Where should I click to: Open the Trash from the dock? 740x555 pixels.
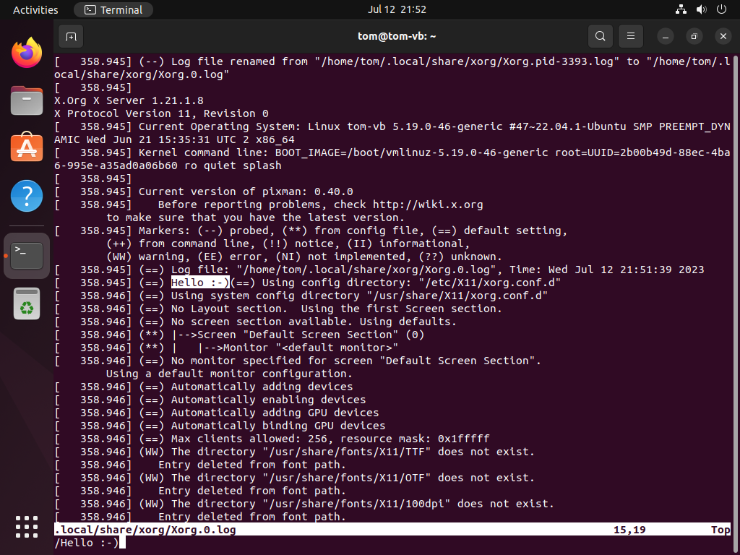coord(26,304)
